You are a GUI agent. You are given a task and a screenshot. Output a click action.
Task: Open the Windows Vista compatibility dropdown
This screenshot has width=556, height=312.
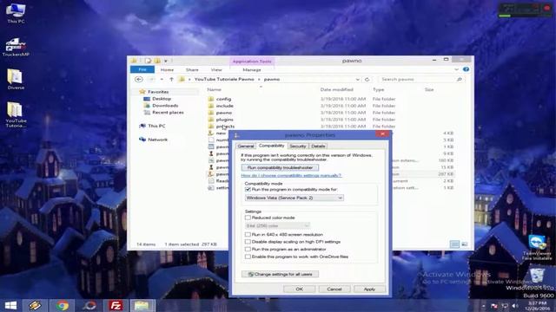coord(294,198)
